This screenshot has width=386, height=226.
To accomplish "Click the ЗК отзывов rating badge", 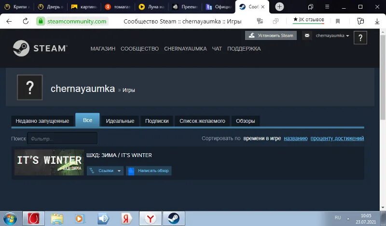I will point(308,20).
